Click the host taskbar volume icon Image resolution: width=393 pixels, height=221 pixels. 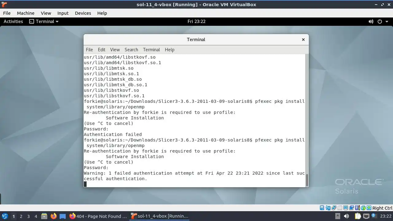[346, 216]
